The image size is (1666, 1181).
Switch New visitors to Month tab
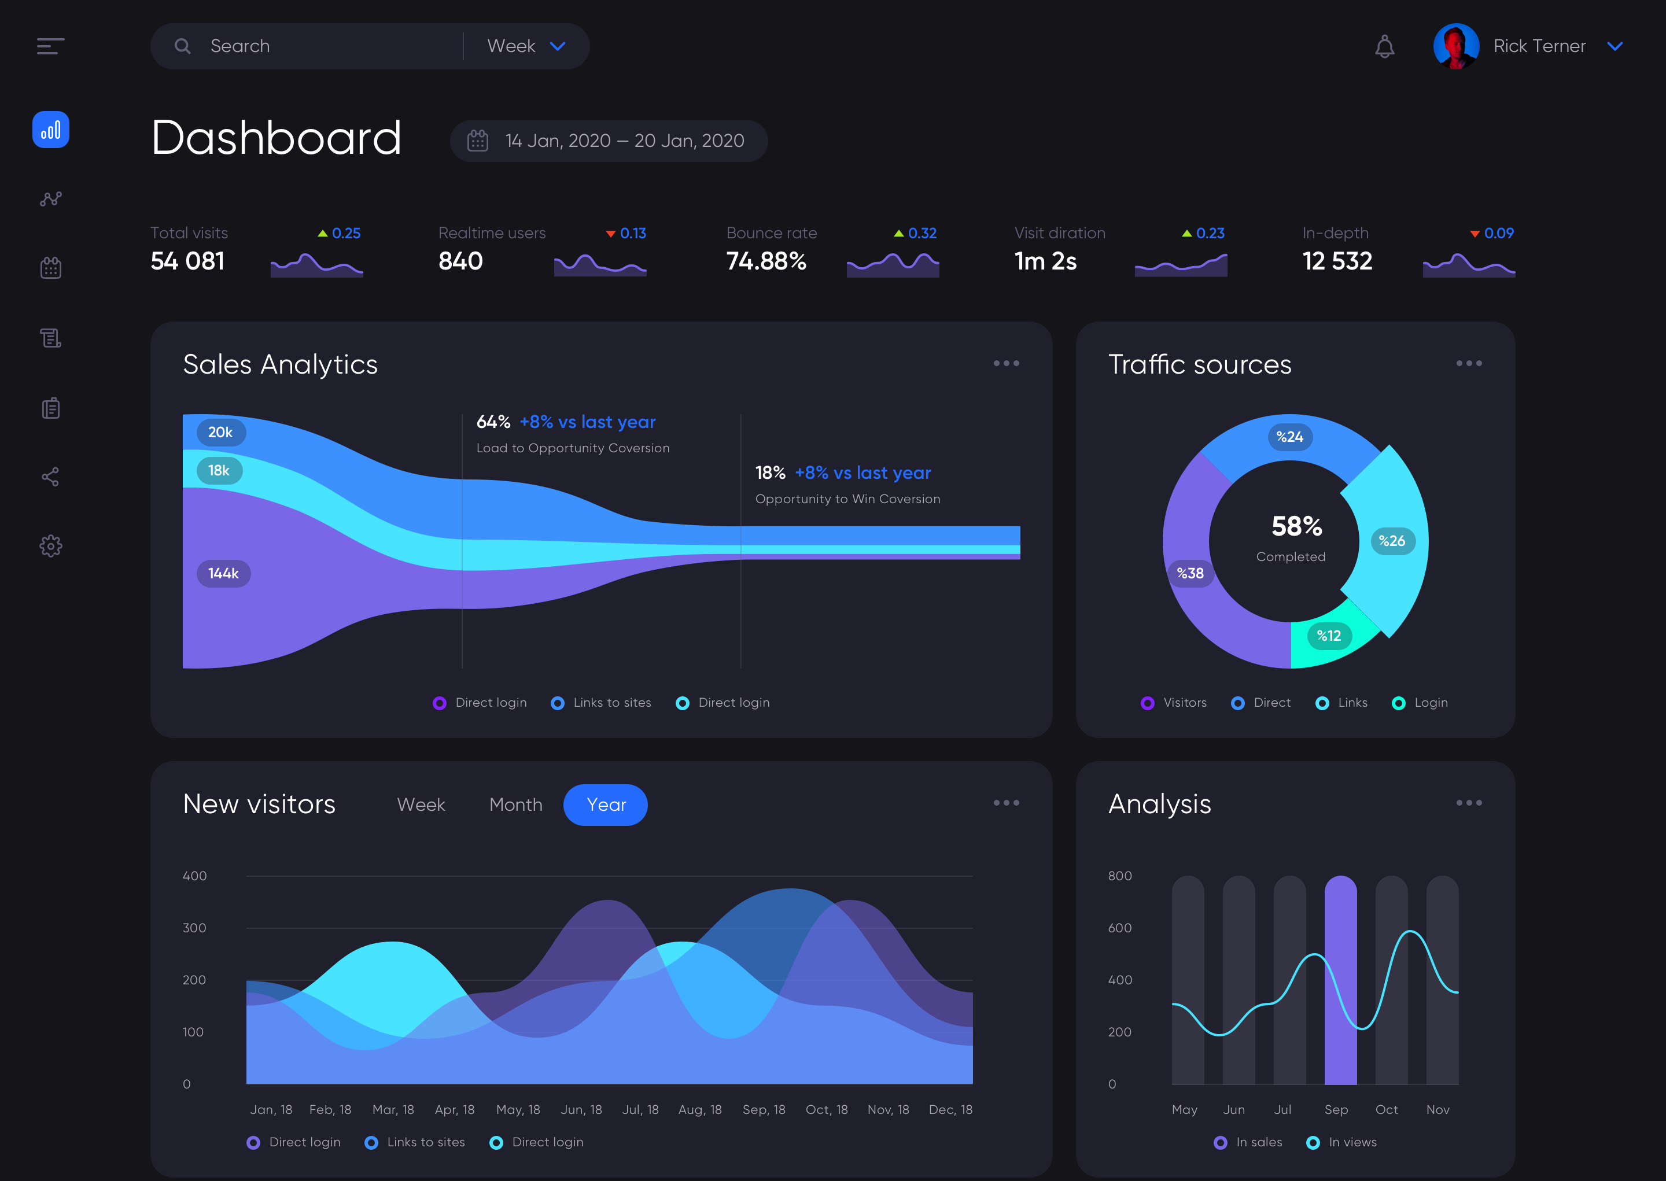click(x=515, y=805)
